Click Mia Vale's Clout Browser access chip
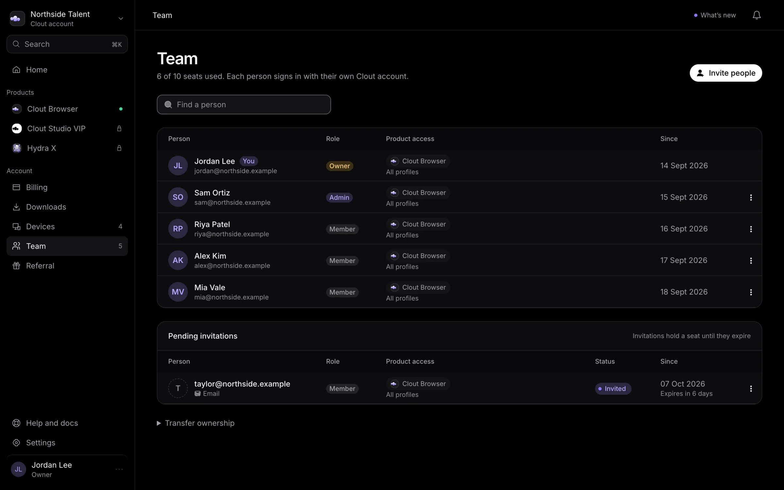Screen dimensions: 784x490 pos(418,287)
